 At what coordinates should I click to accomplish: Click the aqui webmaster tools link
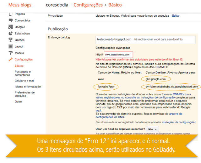pos(98,110)
